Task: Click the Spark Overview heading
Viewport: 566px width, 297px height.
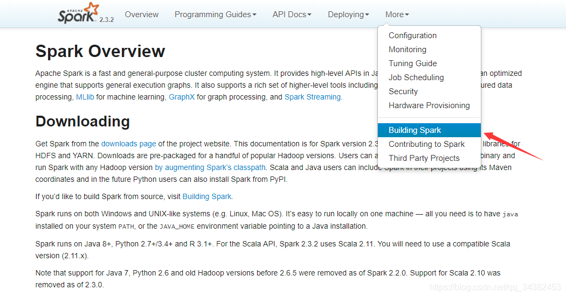Action: coord(100,51)
